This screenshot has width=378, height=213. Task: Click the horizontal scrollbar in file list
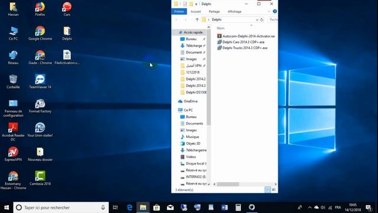click(228, 184)
